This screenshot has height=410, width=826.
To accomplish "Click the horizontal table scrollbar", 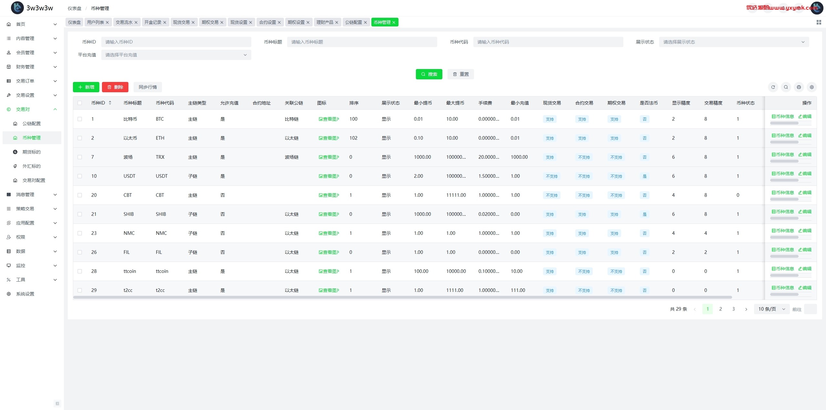I will pos(402,297).
